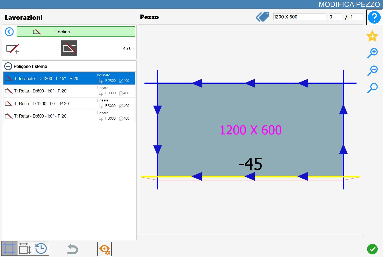Click the zoom fit magnifier icon
This screenshot has width=383, height=257.
click(372, 88)
